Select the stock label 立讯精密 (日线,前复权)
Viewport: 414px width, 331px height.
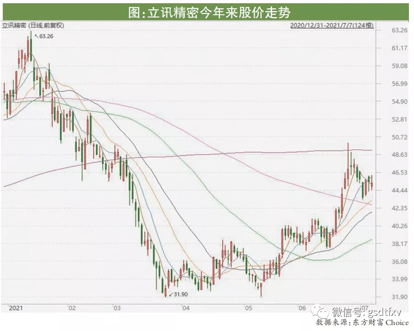pyautogui.click(x=33, y=25)
